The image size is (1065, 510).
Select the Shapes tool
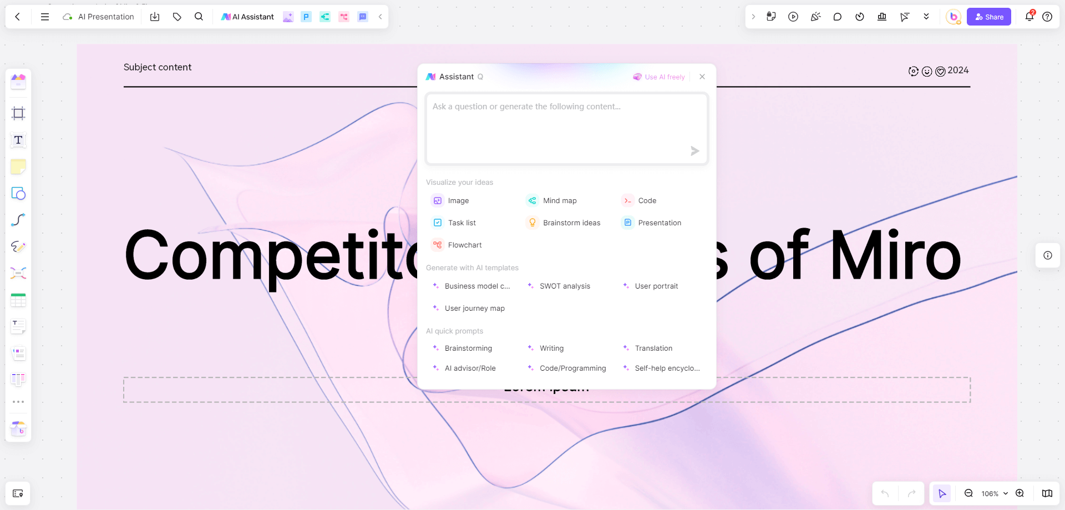(x=18, y=193)
